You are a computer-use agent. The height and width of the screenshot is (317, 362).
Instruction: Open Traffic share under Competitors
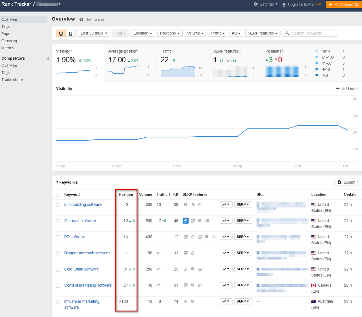12,80
